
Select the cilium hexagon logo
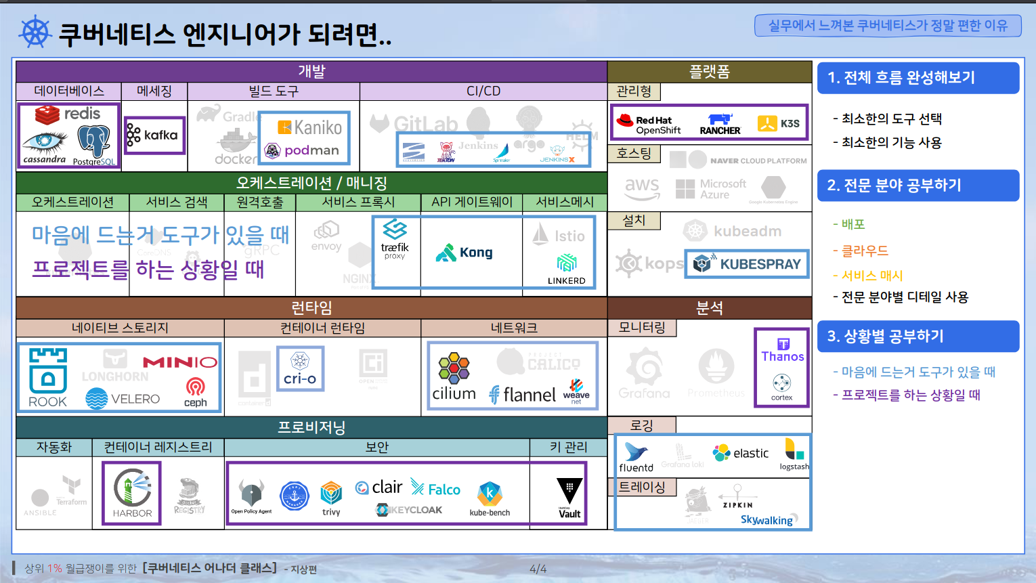coord(454,376)
